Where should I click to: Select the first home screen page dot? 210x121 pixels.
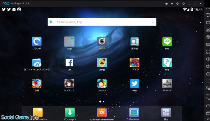point(100,102)
